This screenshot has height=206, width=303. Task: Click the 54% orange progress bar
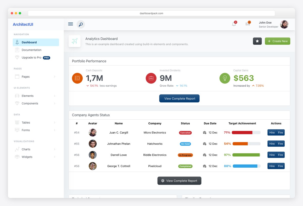(x=246, y=144)
